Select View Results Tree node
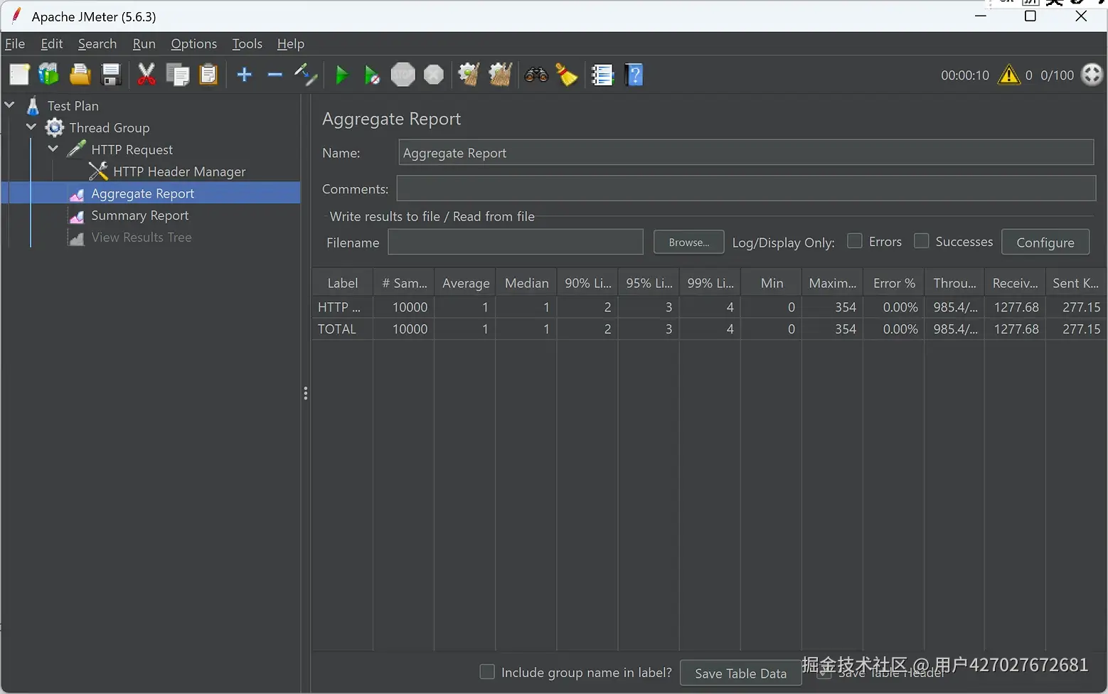This screenshot has height=694, width=1108. (x=142, y=237)
